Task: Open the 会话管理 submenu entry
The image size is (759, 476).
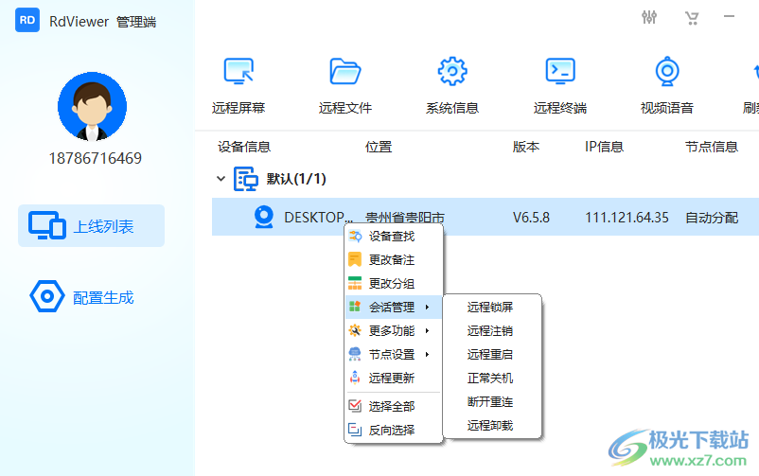Action: [x=394, y=307]
